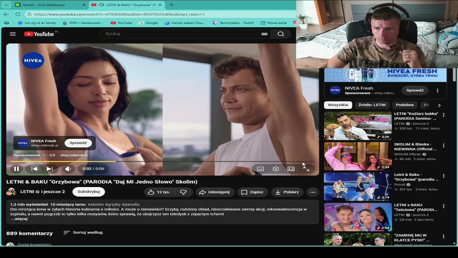Open menu for ZAMKNĘ MU W KLATCE video
Screen dimensions: 458x258
(x=444, y=236)
